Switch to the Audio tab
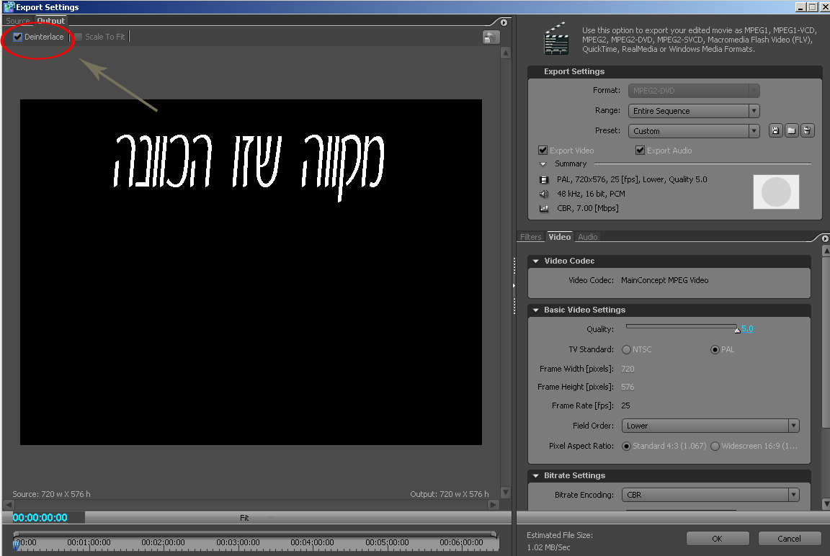Screen dimensions: 830x556 click(x=588, y=237)
